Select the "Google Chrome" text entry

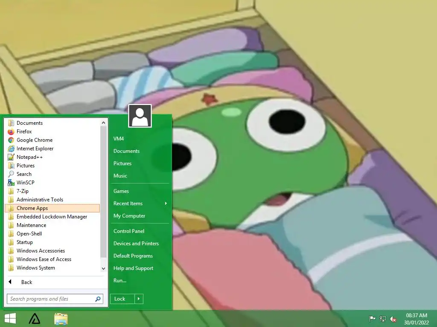coord(35,140)
